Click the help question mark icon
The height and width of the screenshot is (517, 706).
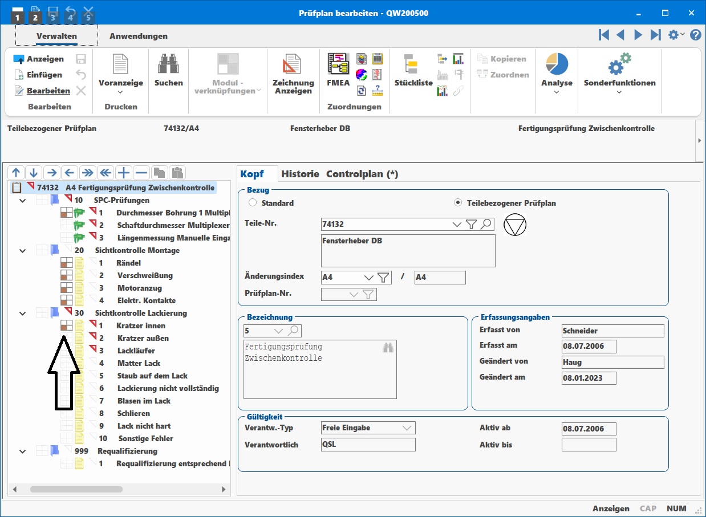click(x=695, y=35)
